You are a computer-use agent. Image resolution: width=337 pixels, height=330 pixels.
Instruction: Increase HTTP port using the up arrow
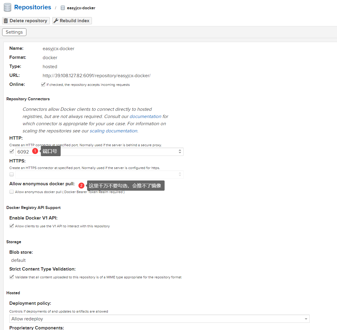[180, 150]
